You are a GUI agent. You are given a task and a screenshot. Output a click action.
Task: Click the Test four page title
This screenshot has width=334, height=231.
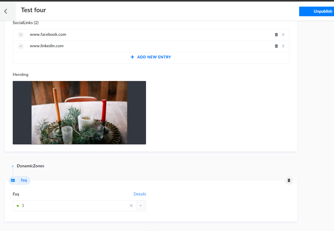(x=33, y=10)
